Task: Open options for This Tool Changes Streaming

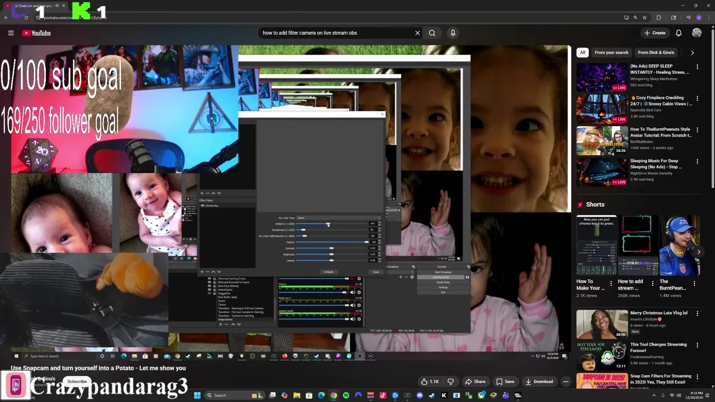Action: pyautogui.click(x=697, y=345)
